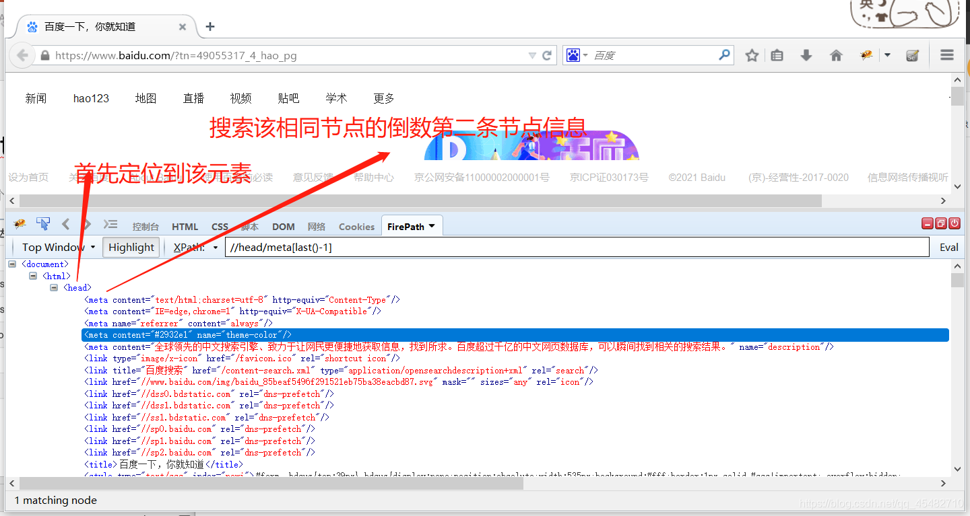Viewport: 970px width, 516px height.
Task: Minimize the Firebug panel with the red button
Action: click(928, 224)
